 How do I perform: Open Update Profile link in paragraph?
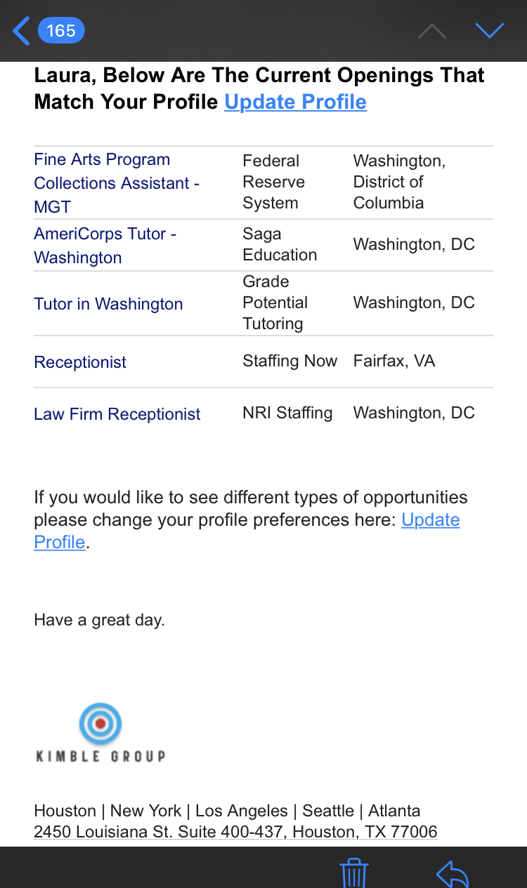point(247,531)
